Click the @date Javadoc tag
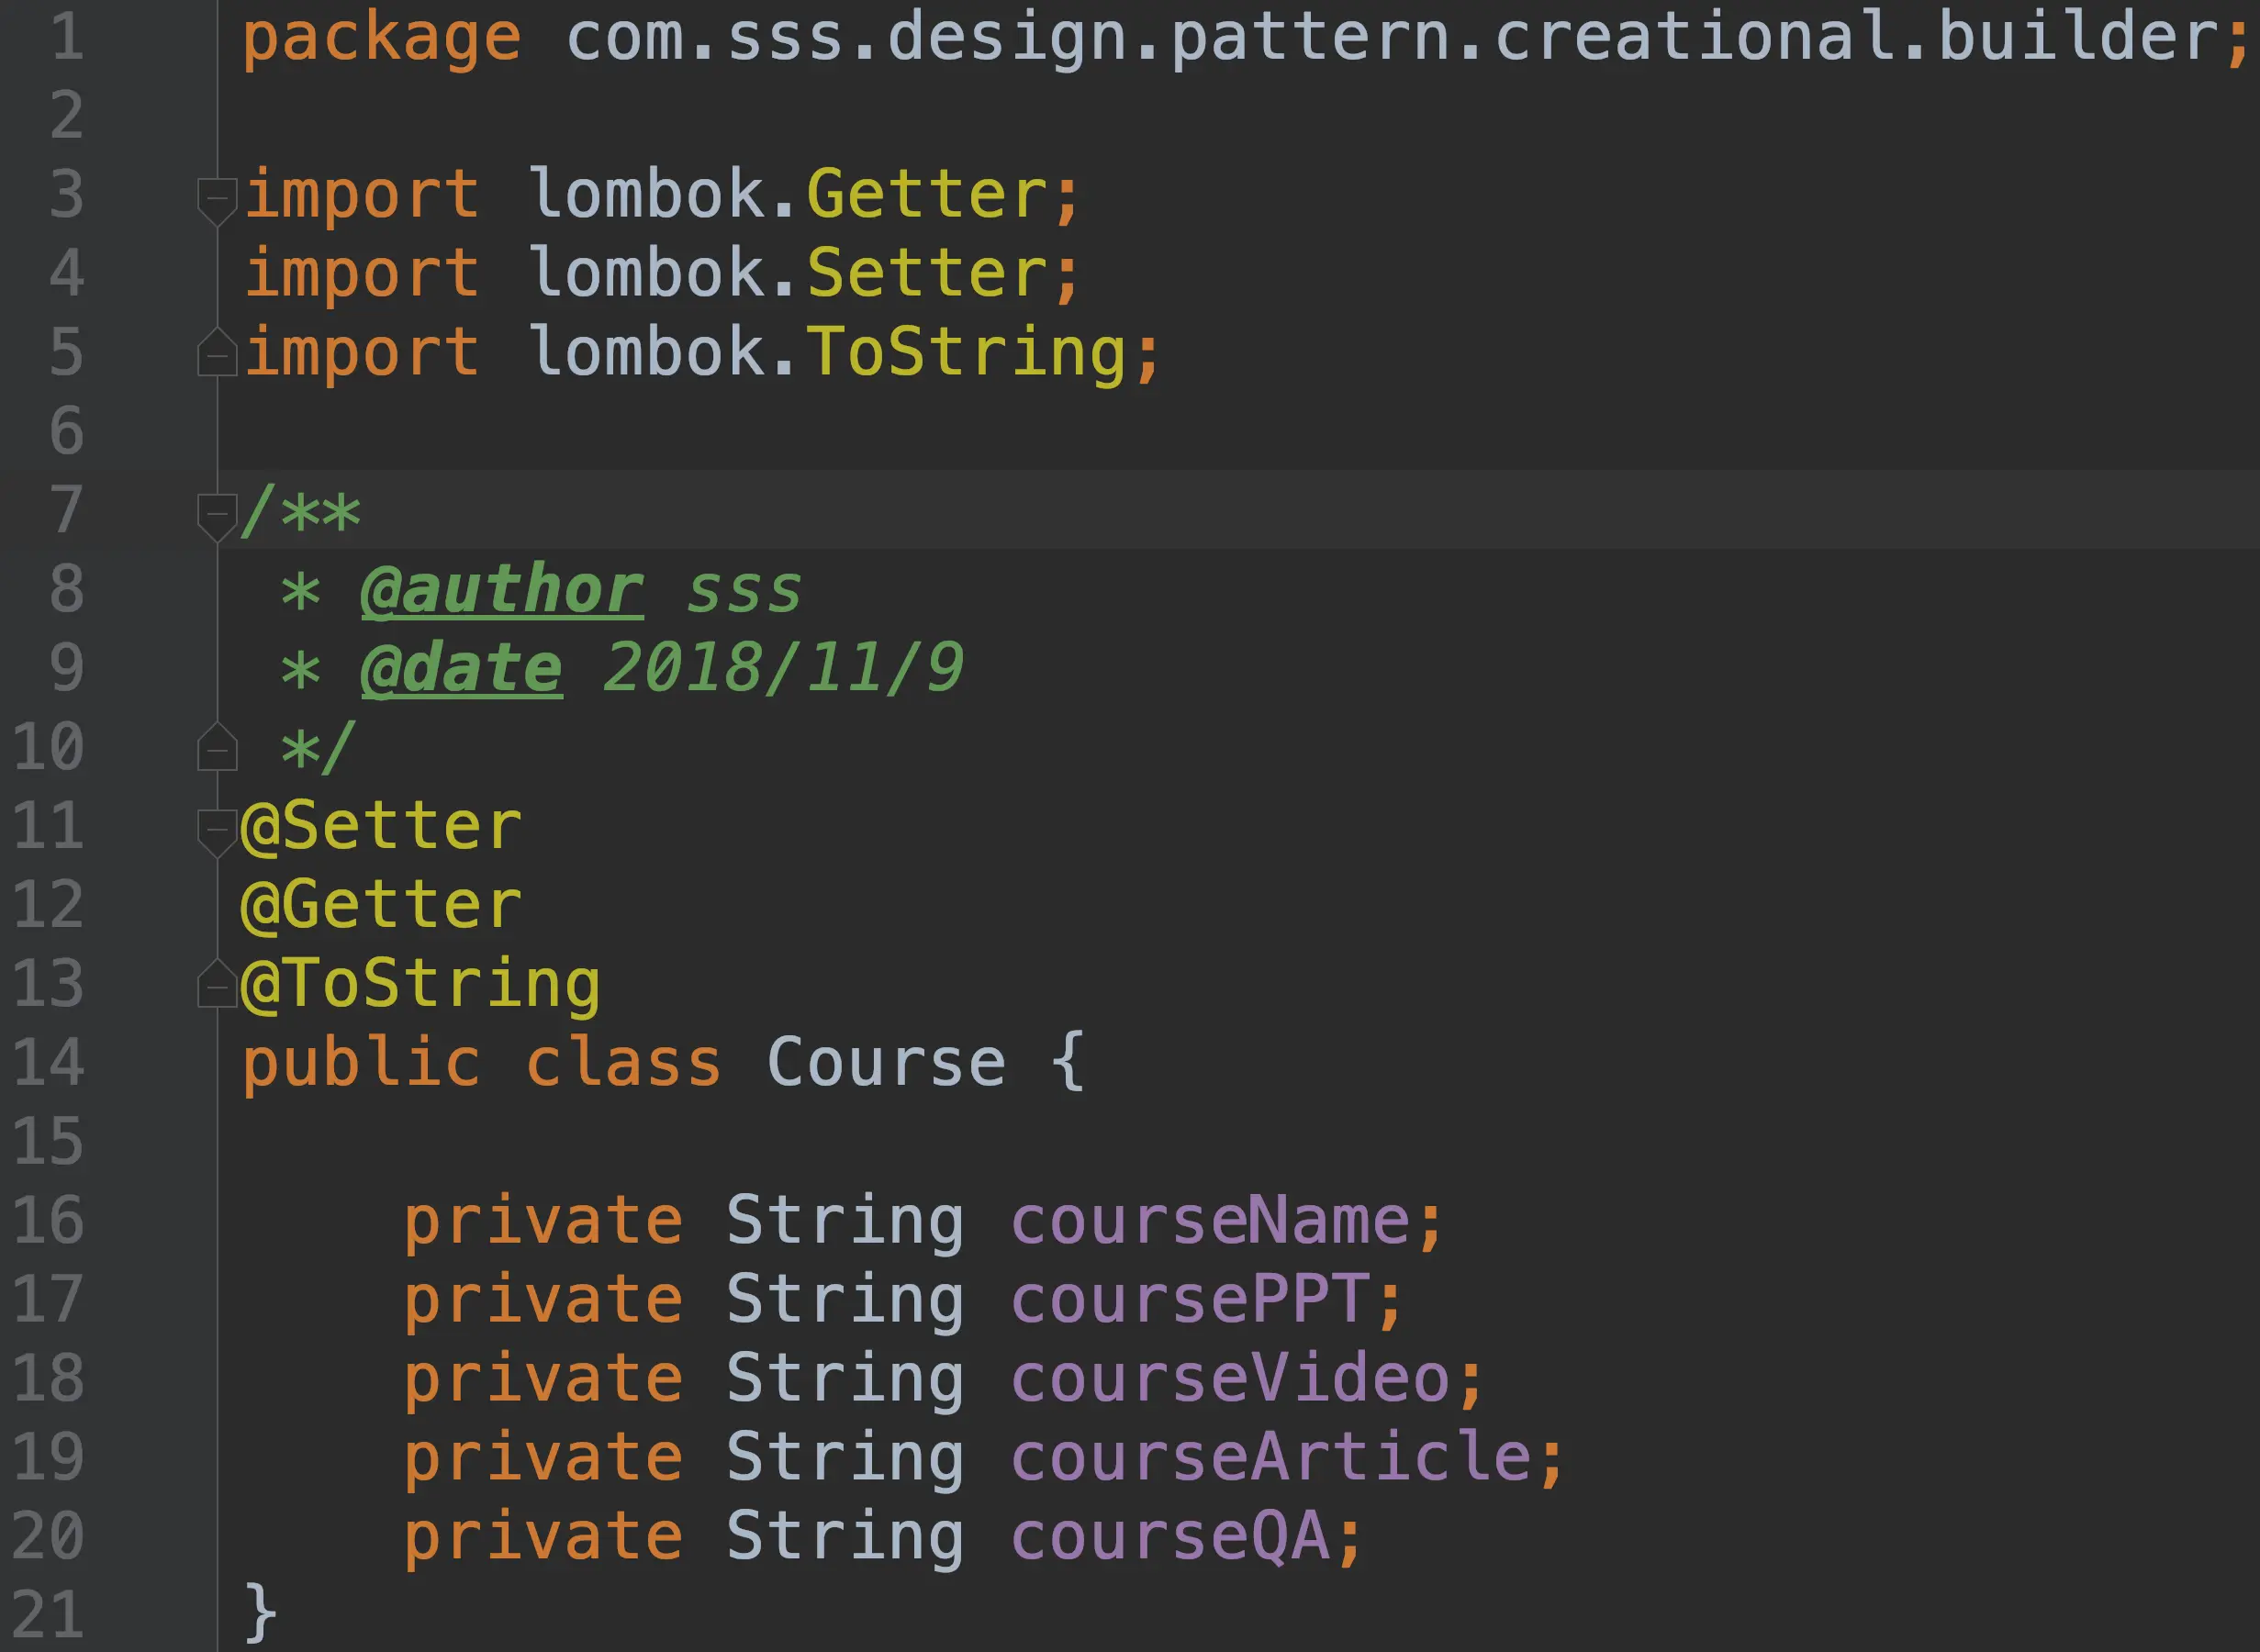2260x1652 pixels. [461, 668]
